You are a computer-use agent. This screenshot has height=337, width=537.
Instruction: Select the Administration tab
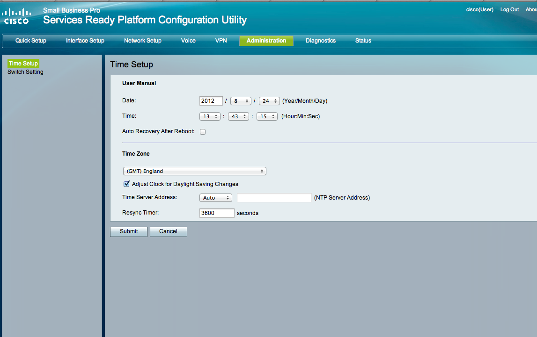266,41
